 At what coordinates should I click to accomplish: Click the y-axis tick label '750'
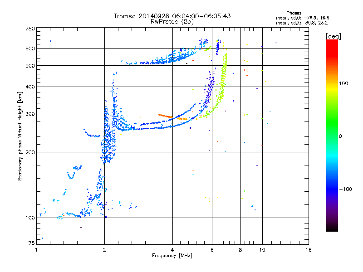pos(30,29)
